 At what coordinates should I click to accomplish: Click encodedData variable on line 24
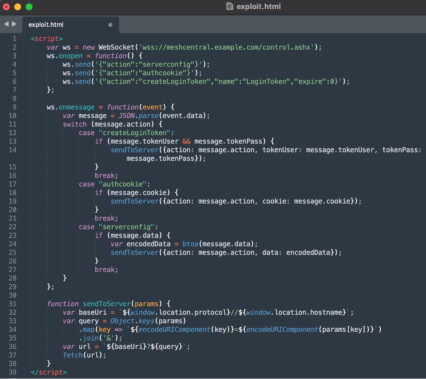tap(148, 244)
